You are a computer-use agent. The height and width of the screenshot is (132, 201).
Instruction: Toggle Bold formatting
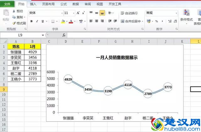(x=31, y=21)
